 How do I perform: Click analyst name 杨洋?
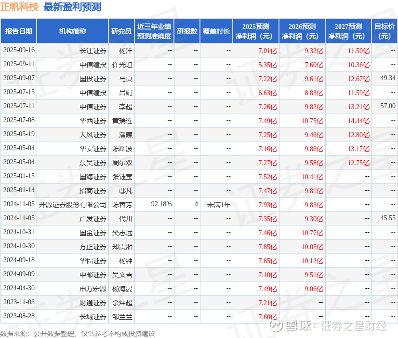pyautogui.click(x=126, y=51)
